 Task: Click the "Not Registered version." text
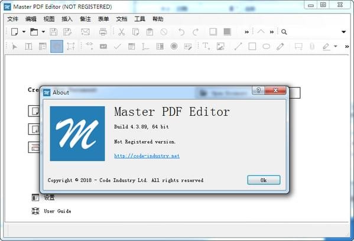(x=144, y=142)
